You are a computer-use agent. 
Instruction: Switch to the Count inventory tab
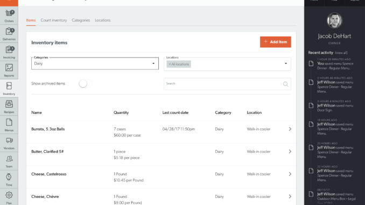coord(54,20)
